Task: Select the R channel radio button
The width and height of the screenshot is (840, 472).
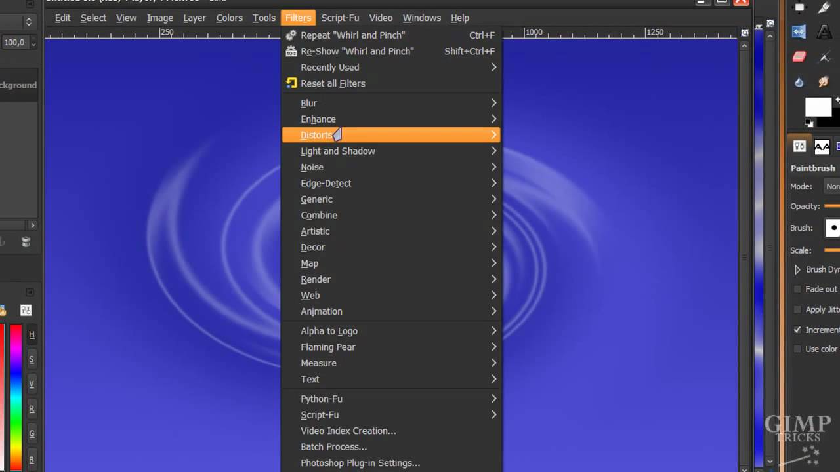Action: [x=31, y=409]
